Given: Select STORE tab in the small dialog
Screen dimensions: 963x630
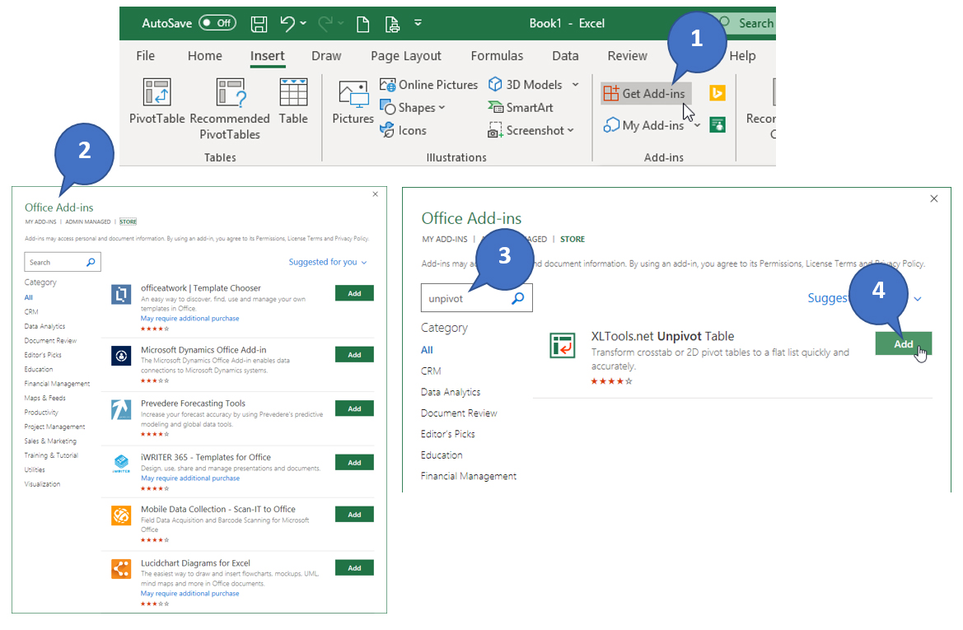Looking at the screenshot, I should tap(128, 222).
